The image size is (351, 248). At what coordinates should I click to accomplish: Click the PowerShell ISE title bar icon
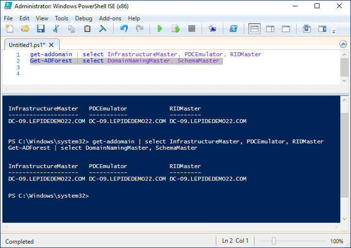click(8, 6)
